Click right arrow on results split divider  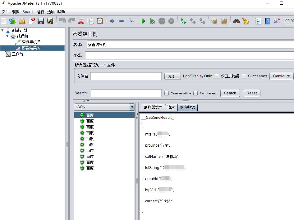coord(137,118)
